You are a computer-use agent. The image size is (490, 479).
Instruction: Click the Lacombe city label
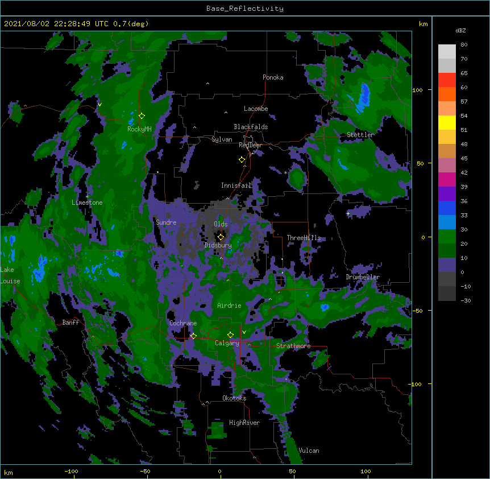[256, 109]
